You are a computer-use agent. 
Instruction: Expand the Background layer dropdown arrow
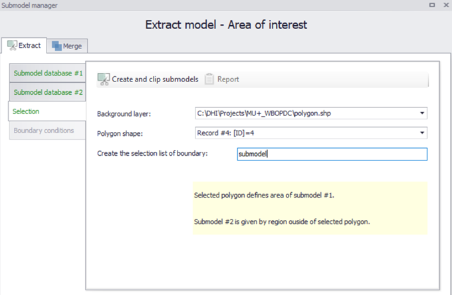pos(422,113)
